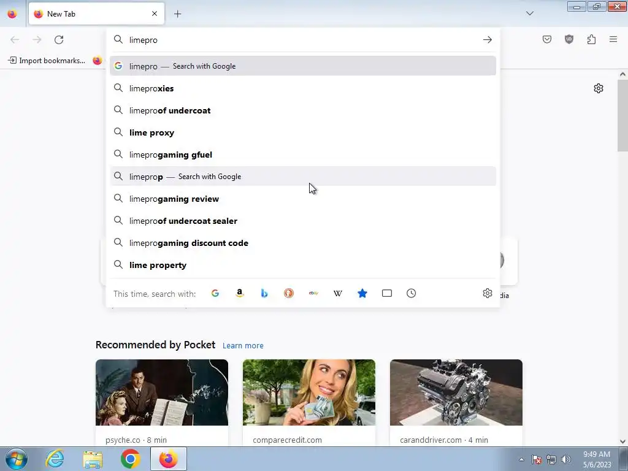The width and height of the screenshot is (628, 471).
Task: Select the New Tab tab
Action: pyautogui.click(x=96, y=14)
